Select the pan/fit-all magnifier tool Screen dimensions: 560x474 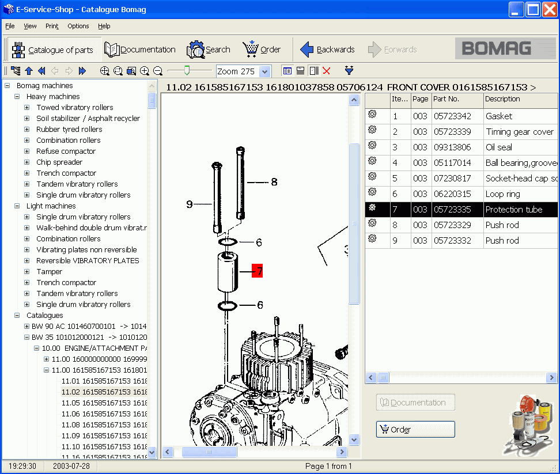[x=105, y=71]
